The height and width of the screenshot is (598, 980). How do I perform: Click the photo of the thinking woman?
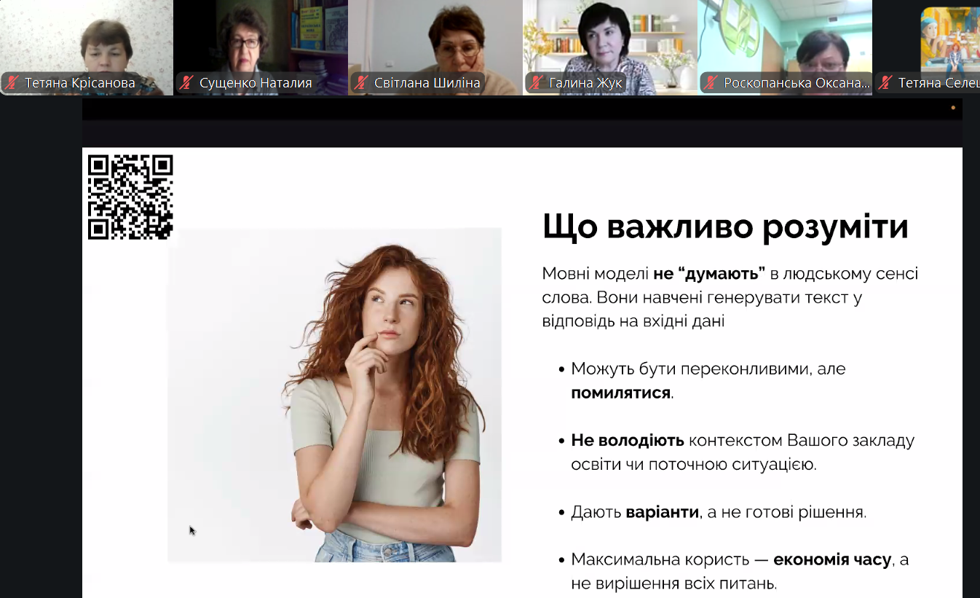335,396
